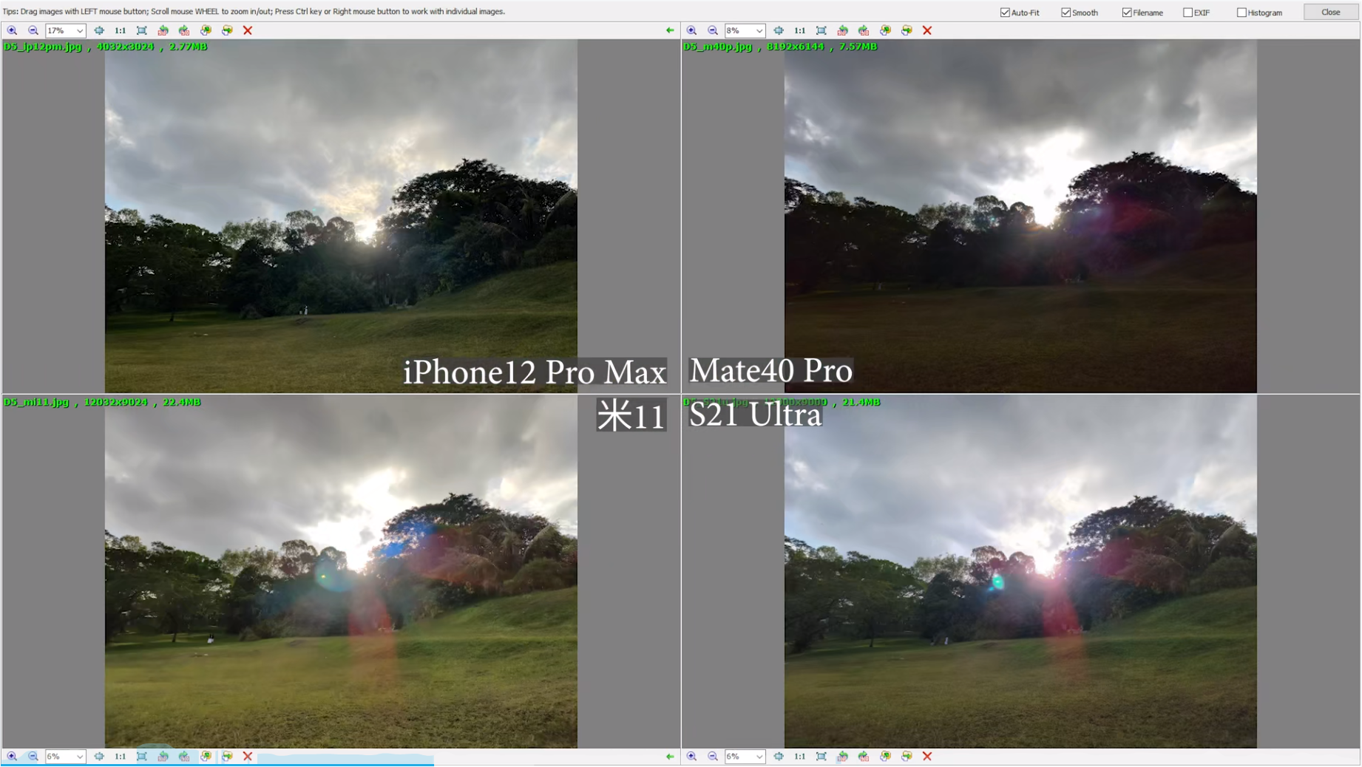1362x767 pixels.
Task: Show D5_mi11.jpg at 1:1 actual size
Action: pos(120,756)
